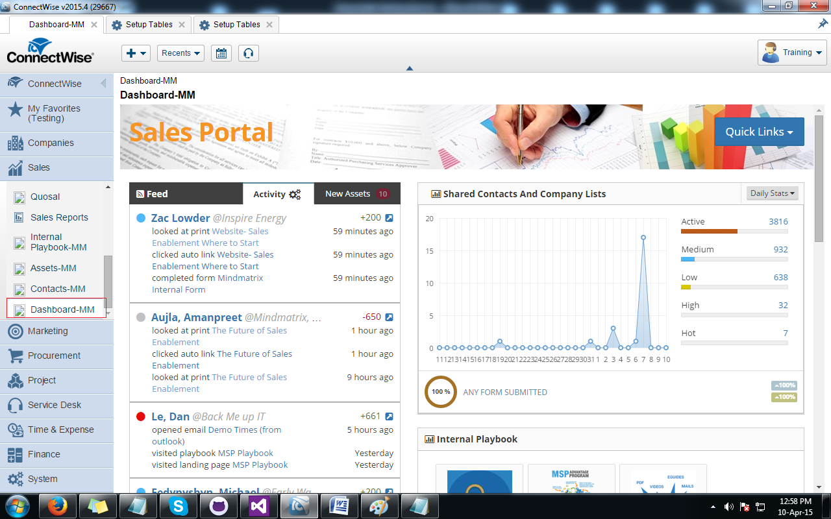The width and height of the screenshot is (831, 519).
Task: Switch to the Dashboard-MM tab
Action: (56, 25)
